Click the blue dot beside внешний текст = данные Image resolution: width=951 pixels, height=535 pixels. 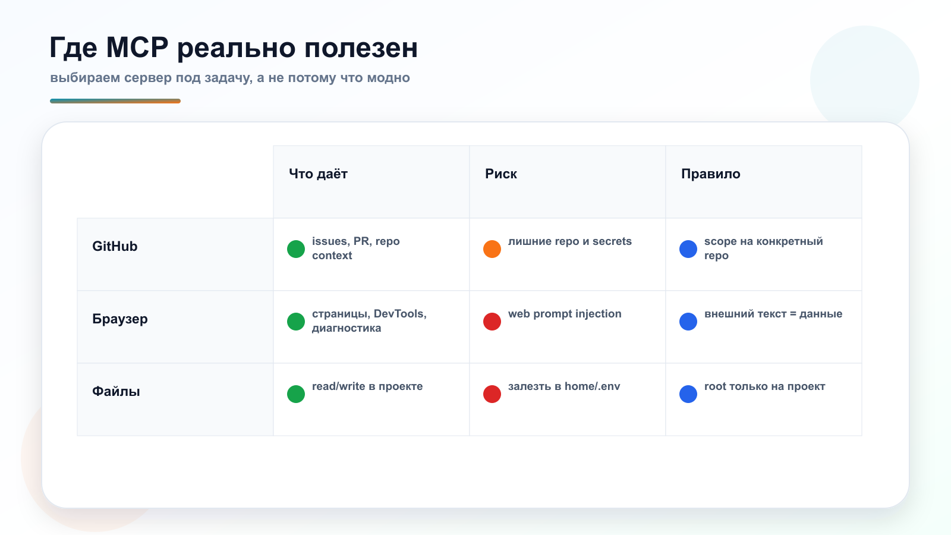pyautogui.click(x=688, y=322)
